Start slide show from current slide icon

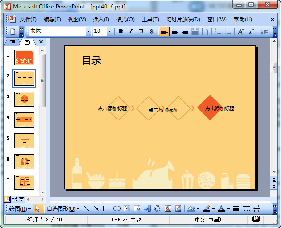[22, 199]
